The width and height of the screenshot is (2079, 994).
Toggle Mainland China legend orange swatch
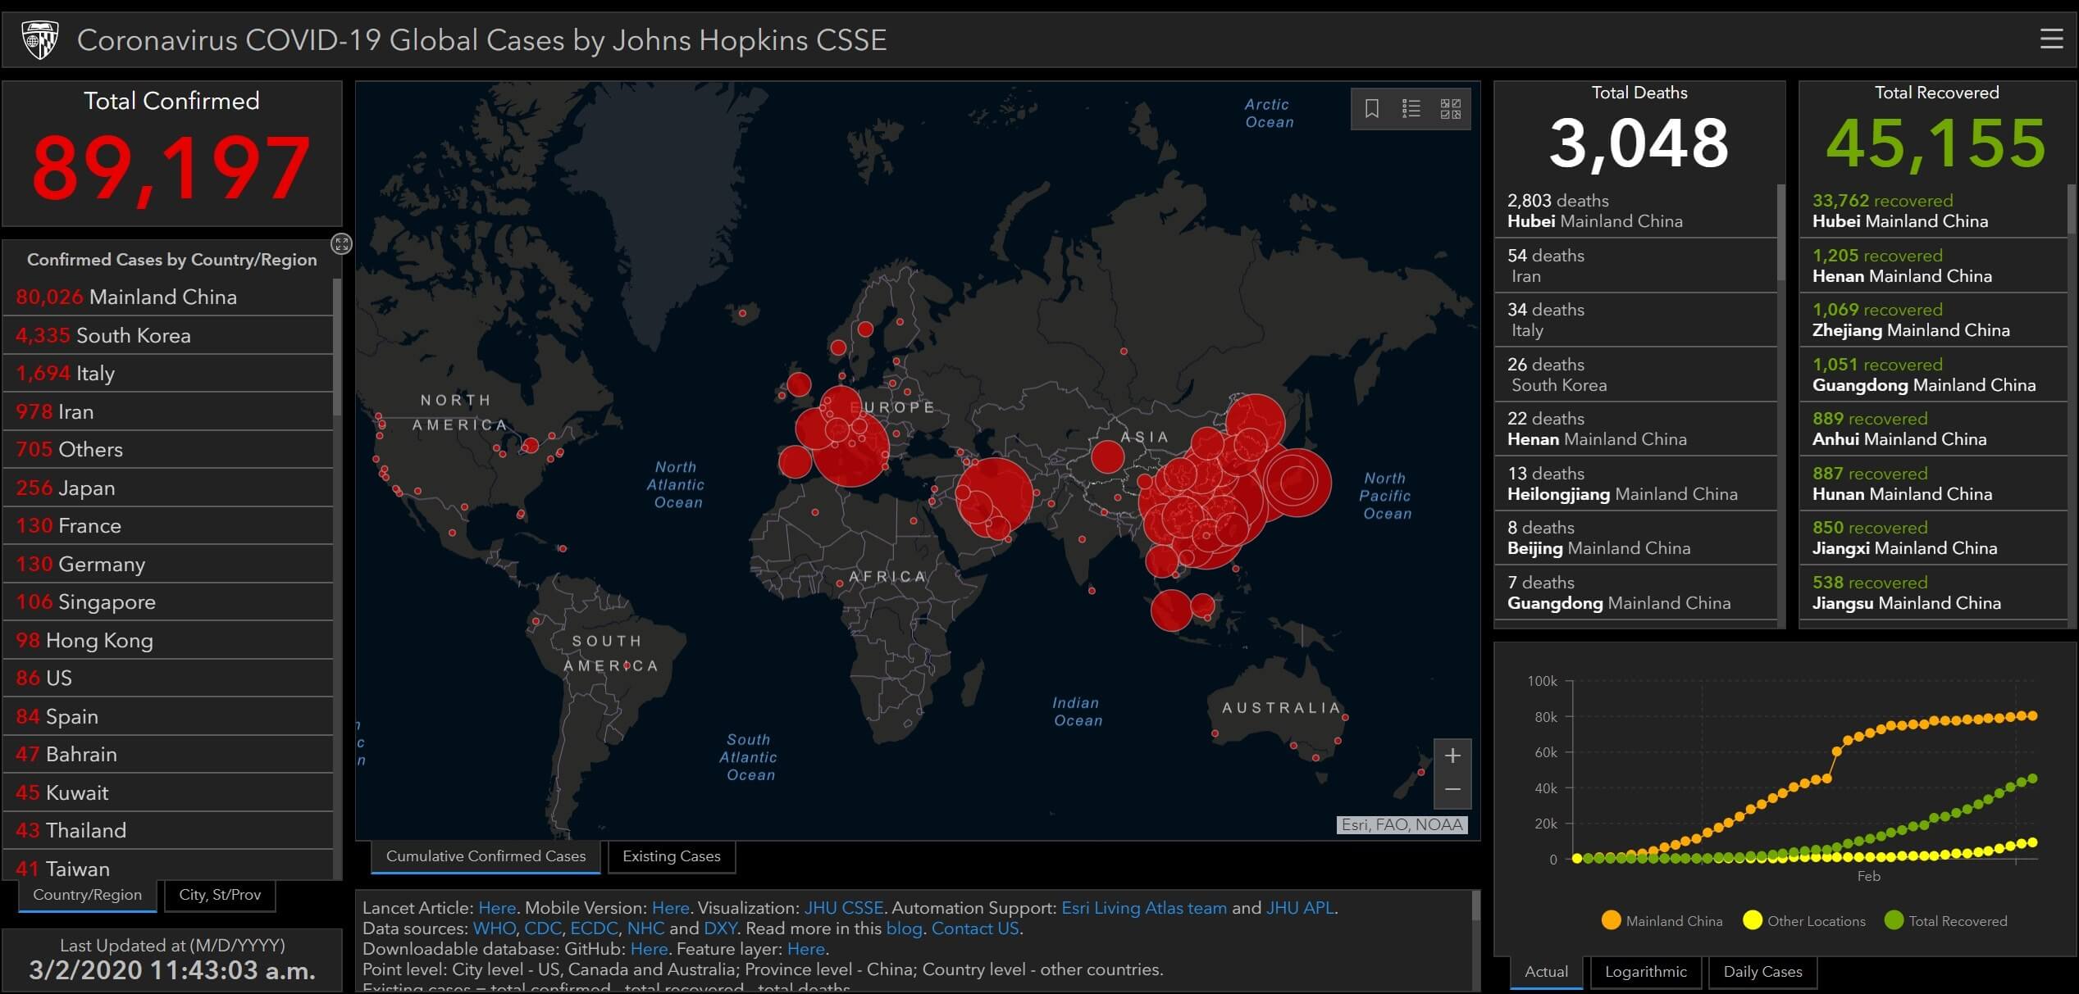click(1611, 920)
